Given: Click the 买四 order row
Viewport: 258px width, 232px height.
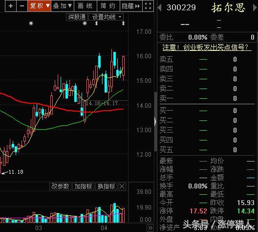Looking at the screenshot, I should 207,140.
